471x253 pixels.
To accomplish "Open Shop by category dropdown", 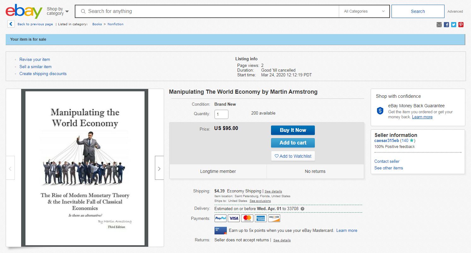I will coord(58,11).
